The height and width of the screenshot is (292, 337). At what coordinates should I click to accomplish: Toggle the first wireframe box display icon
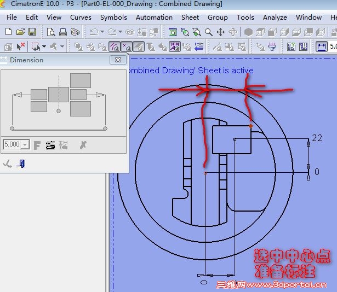click(260, 32)
